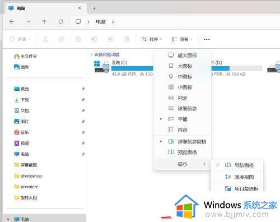This screenshot has height=222, width=280.
Task: Collapse the 设备和驱动器 group
Action: pos(91,54)
